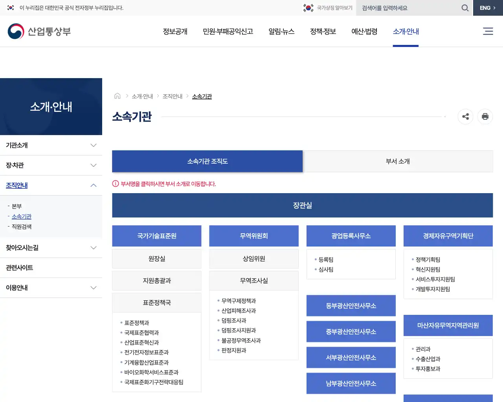503x402 pixels.
Task: Click the 산업통상부 ministry logo
Action: point(39,31)
